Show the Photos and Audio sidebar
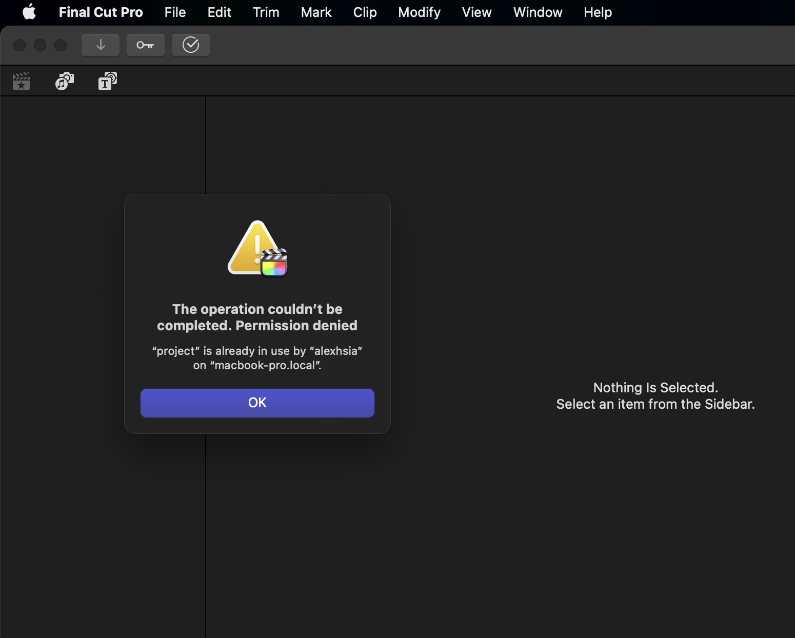This screenshot has width=795, height=638. (x=65, y=81)
